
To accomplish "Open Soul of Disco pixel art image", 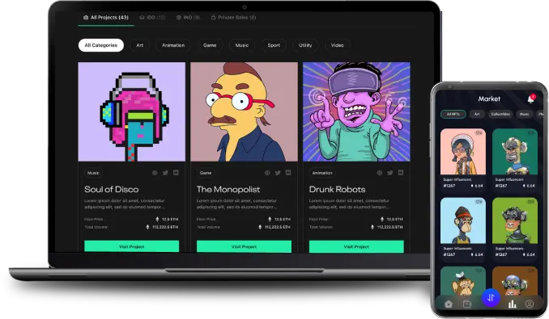I will (x=132, y=111).
